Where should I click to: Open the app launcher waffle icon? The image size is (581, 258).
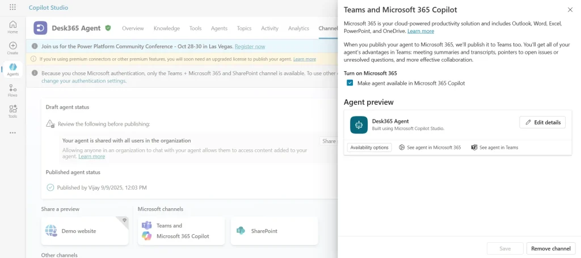[x=12, y=7]
